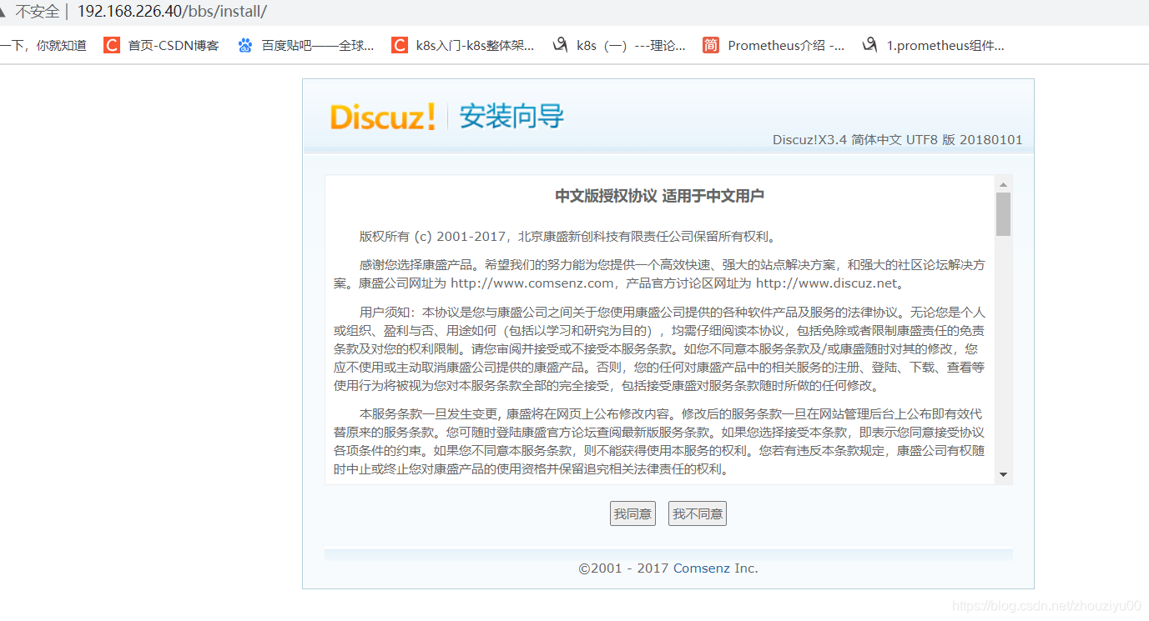The width and height of the screenshot is (1149, 621).
Task: Click the license agreement scrollbar thumb
Action: [x=1003, y=214]
